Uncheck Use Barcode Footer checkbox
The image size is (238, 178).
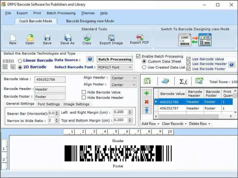[x=188, y=69]
